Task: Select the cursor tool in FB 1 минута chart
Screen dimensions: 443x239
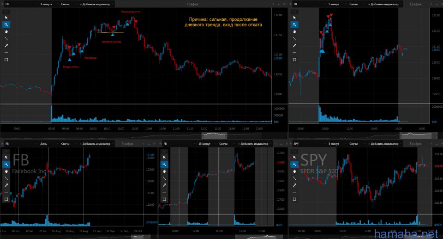Action: (x=6, y=18)
